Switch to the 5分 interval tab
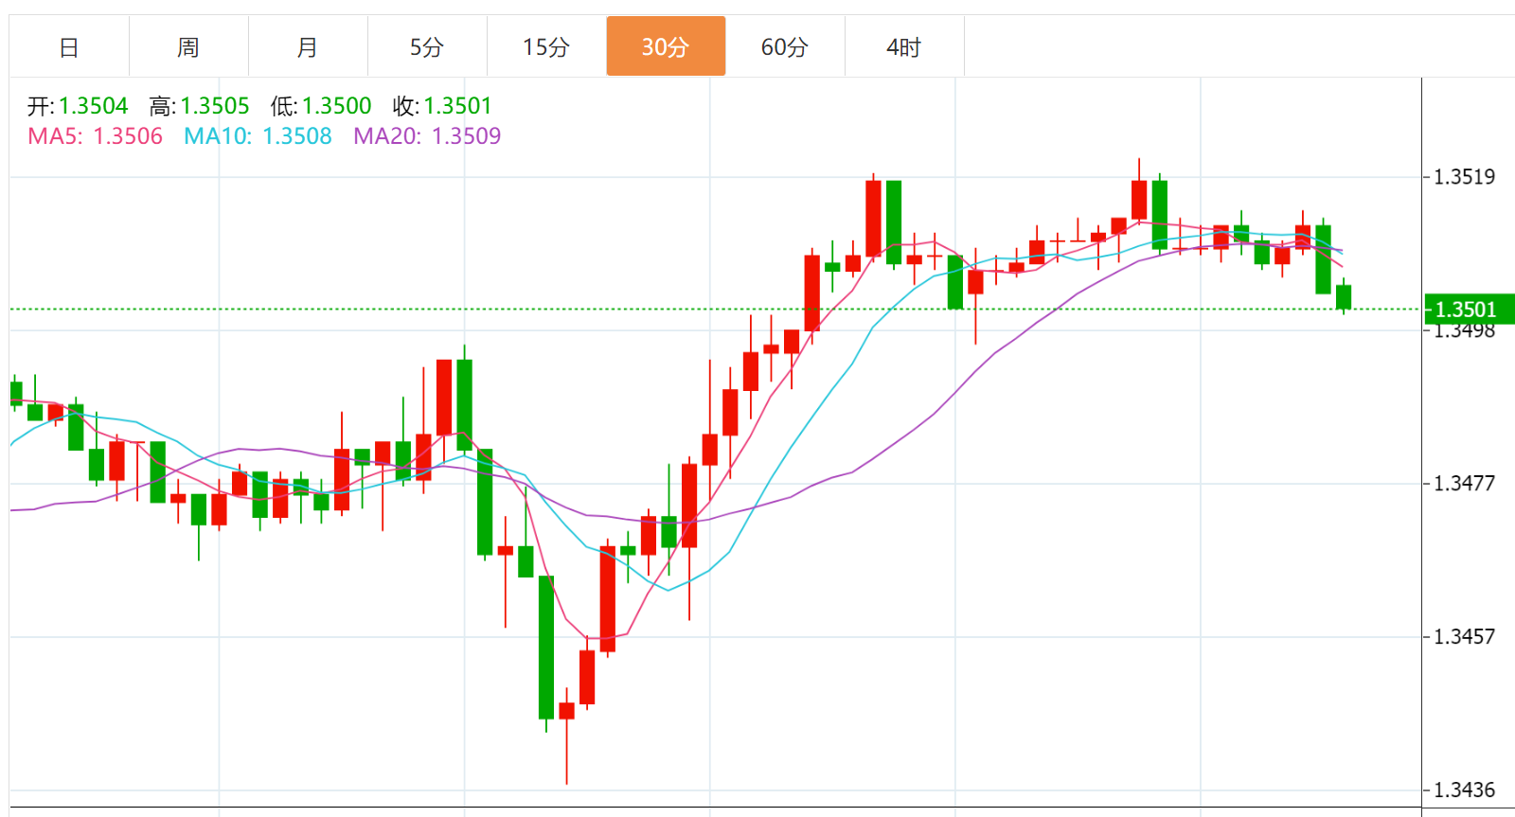 coord(427,46)
